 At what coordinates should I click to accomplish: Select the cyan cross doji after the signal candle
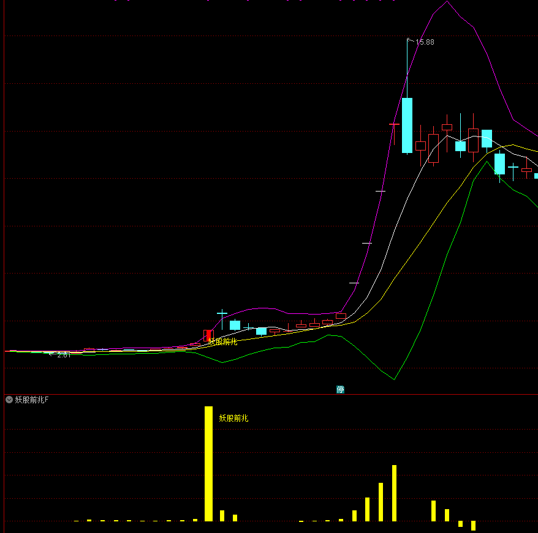(x=222, y=313)
